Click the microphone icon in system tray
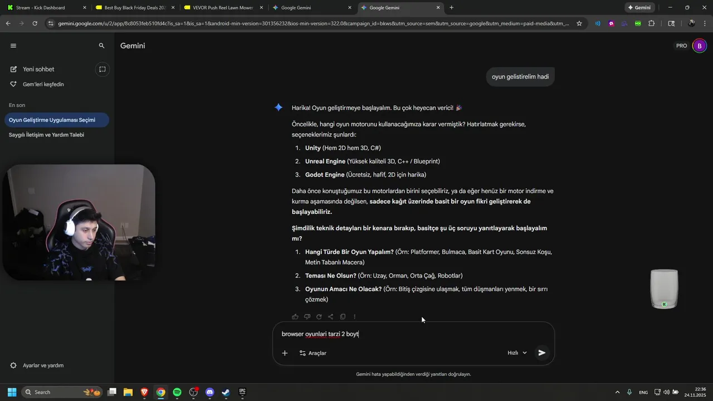 (x=629, y=392)
